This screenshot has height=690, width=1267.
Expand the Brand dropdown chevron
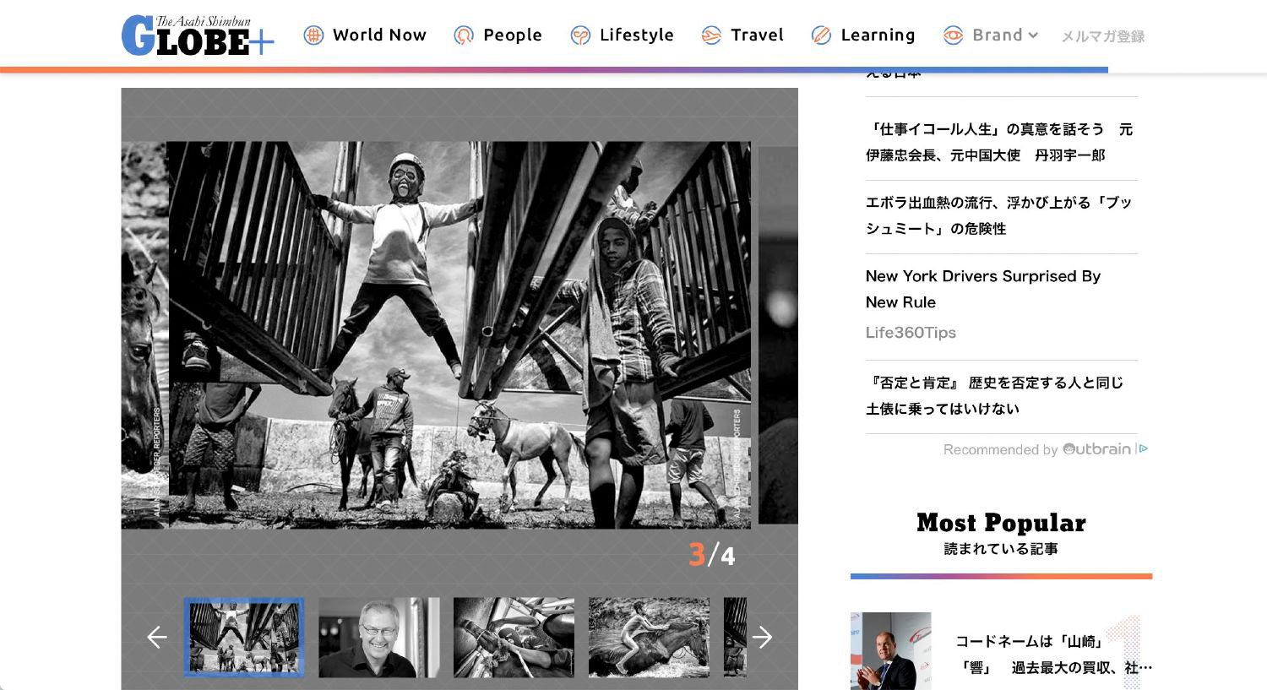tap(1032, 35)
